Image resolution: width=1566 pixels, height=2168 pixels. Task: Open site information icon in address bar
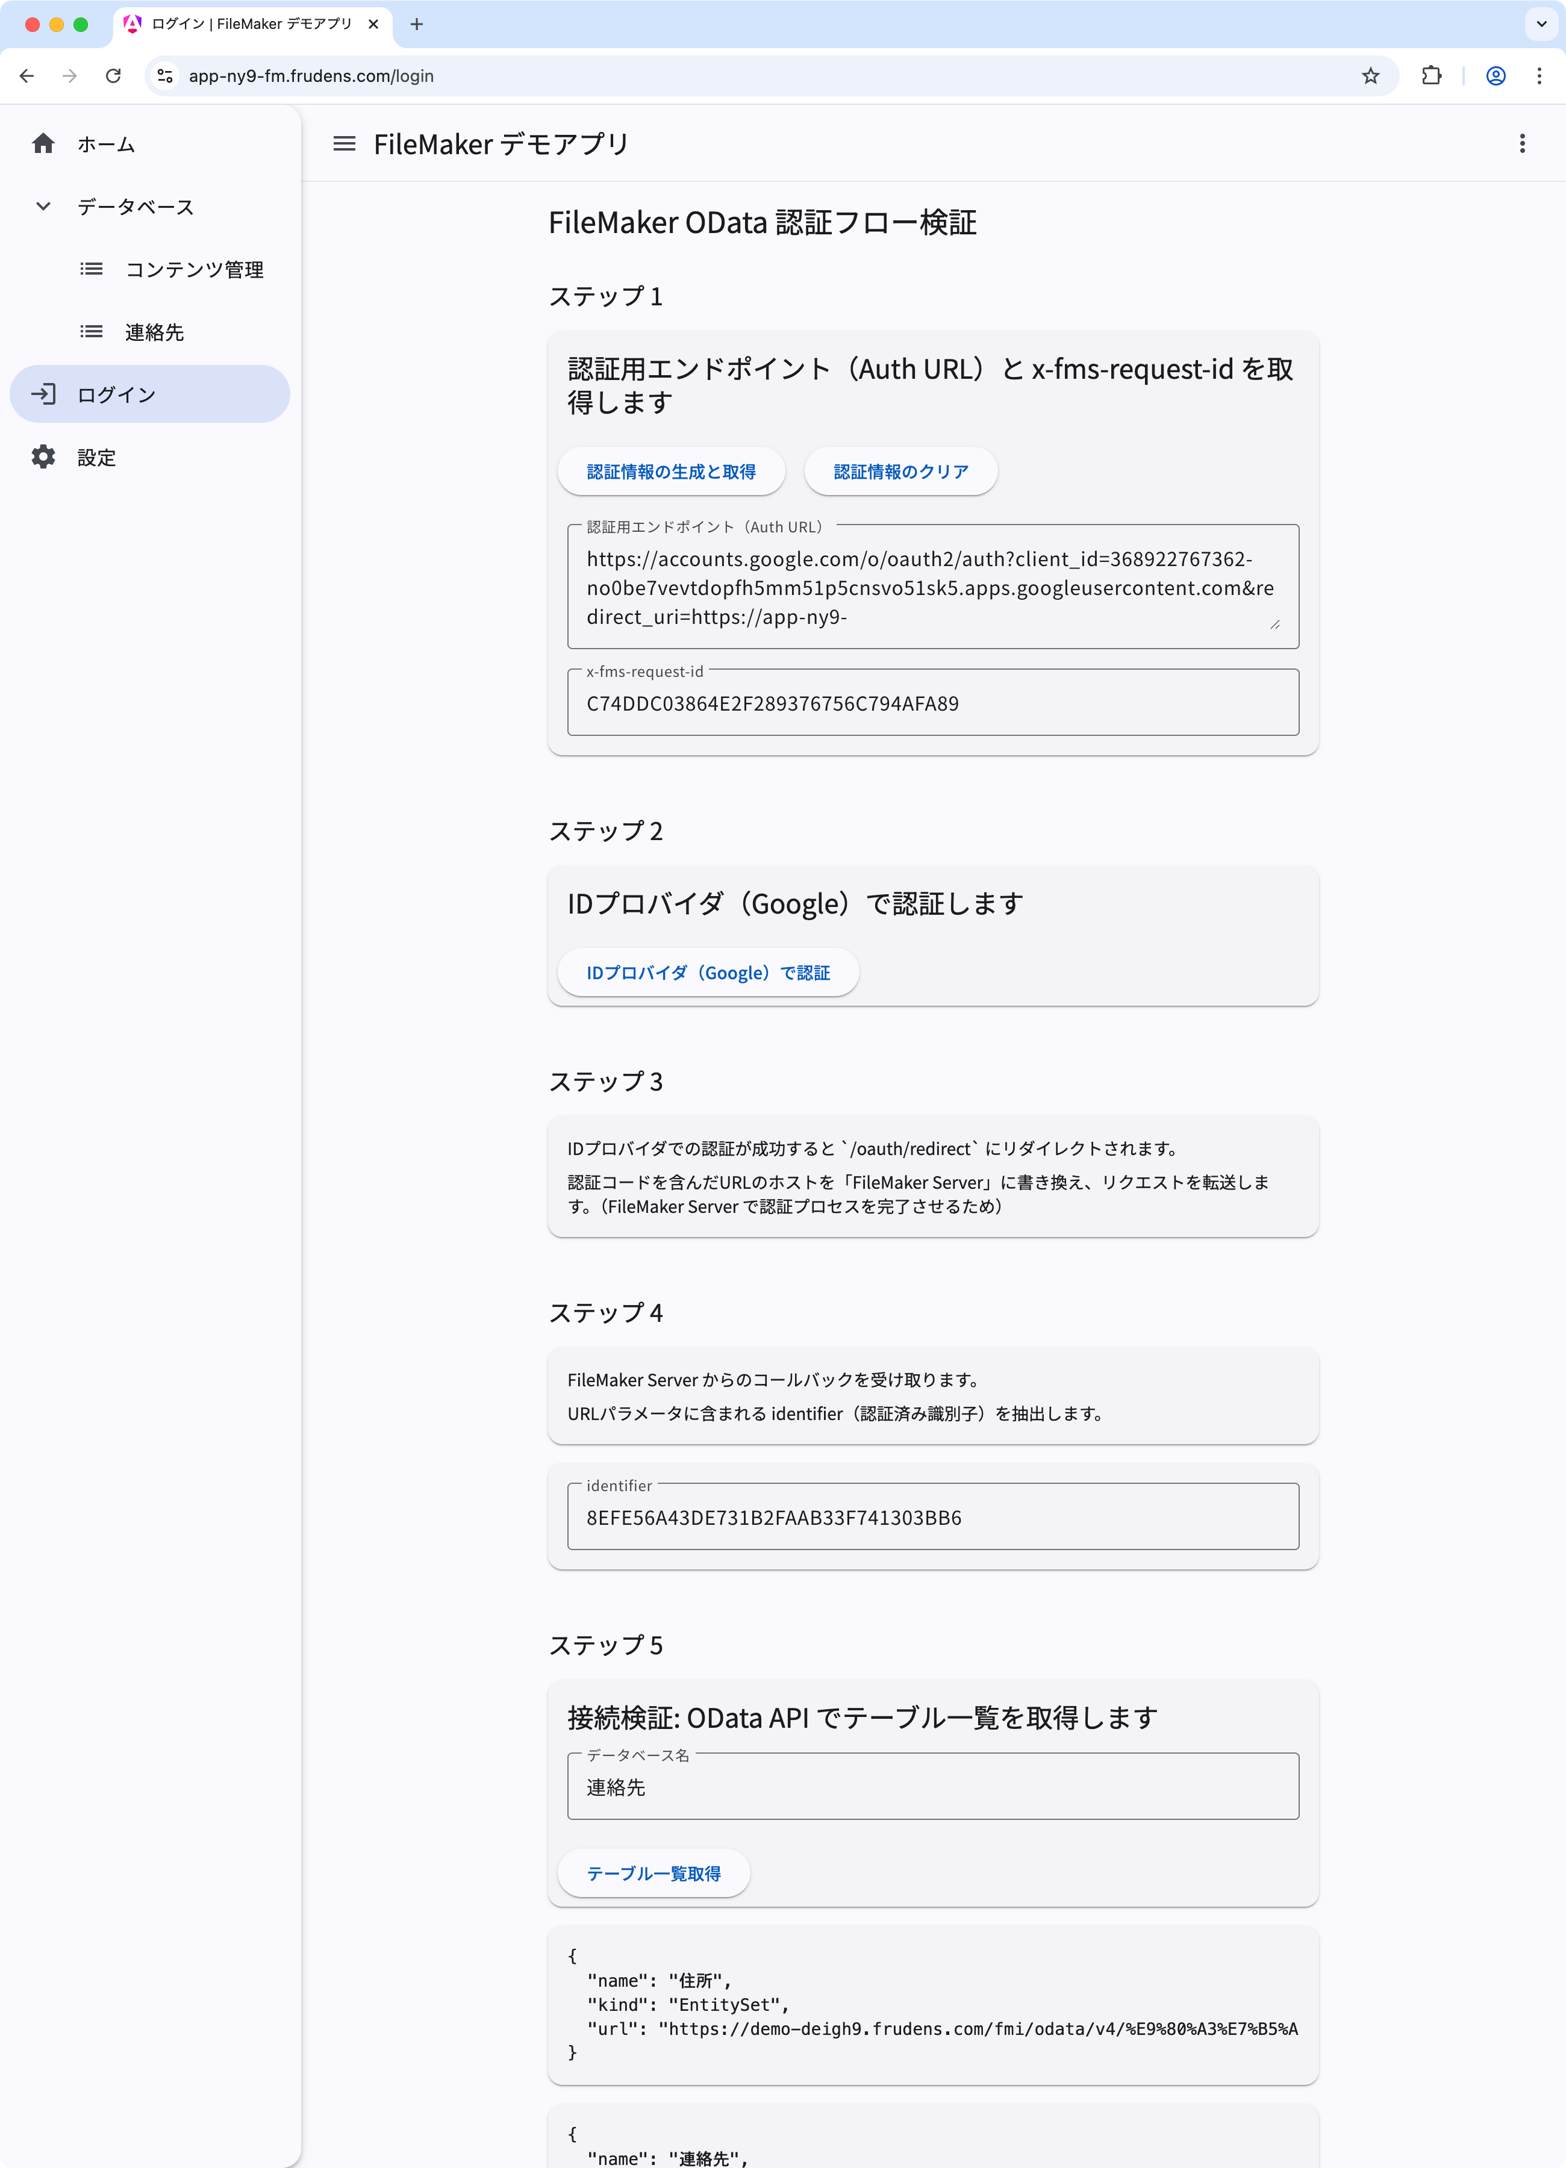(166, 75)
